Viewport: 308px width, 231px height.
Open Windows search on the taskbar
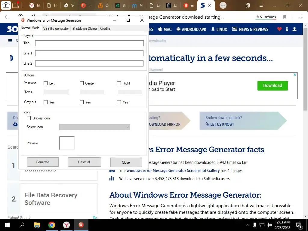[x=22, y=225]
